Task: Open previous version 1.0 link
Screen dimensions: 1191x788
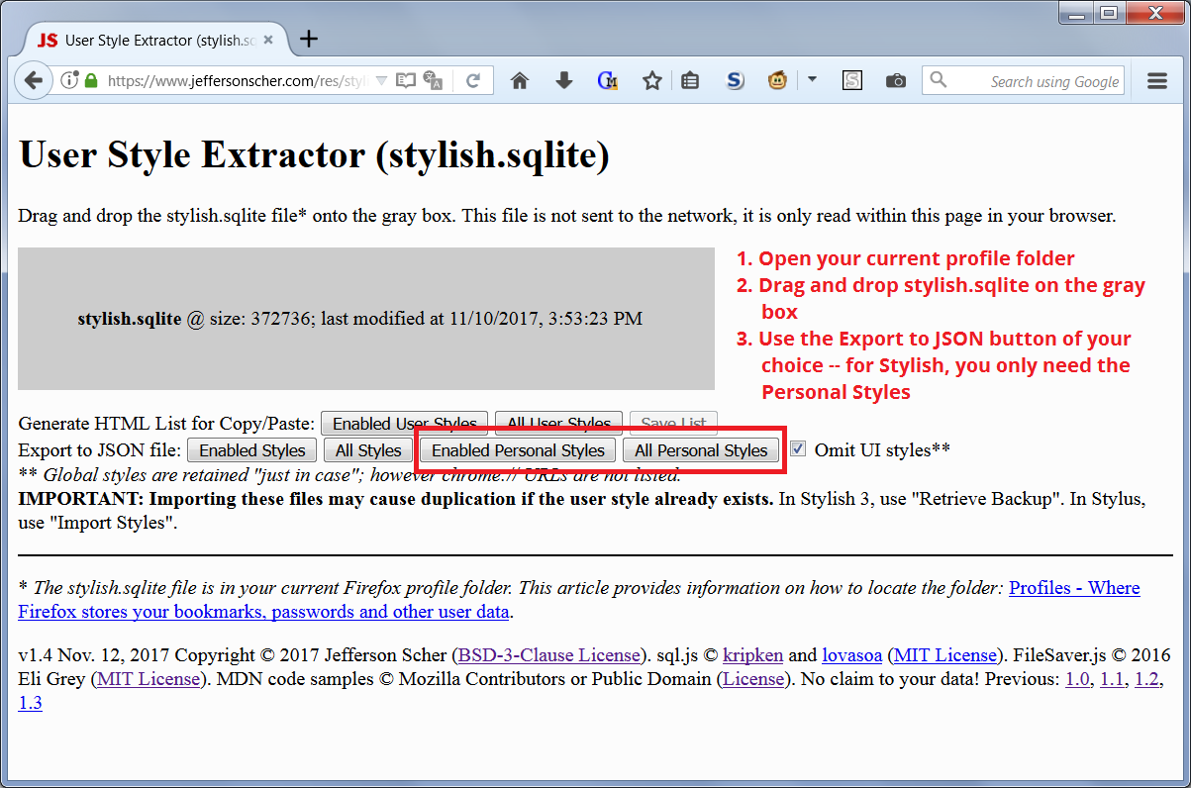Action: [x=1077, y=680]
